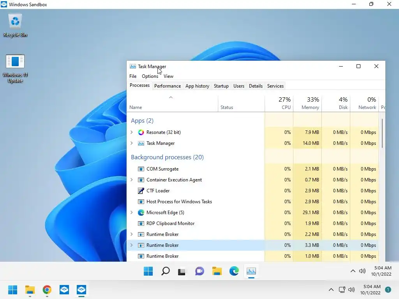The width and height of the screenshot is (399, 299).
Task: Sort processes by Memory usage
Action: point(308,103)
